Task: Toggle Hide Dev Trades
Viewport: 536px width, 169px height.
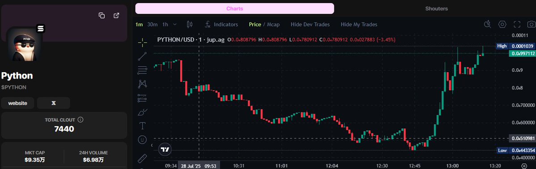Action: [x=310, y=25]
